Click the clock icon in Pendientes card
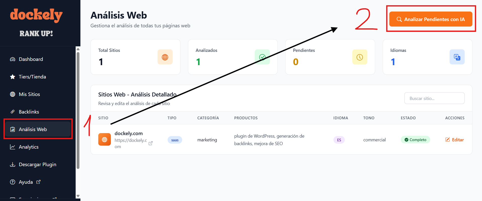Screen dimensions: 482x201 click(x=360, y=57)
